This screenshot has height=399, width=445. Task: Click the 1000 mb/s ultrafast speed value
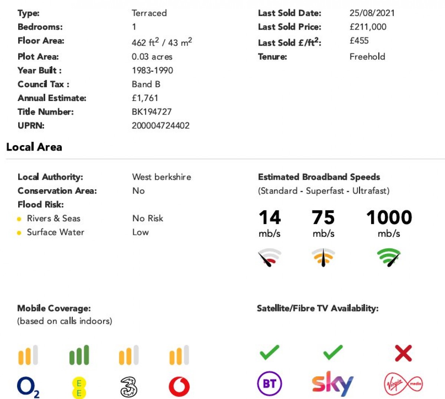coord(389,223)
